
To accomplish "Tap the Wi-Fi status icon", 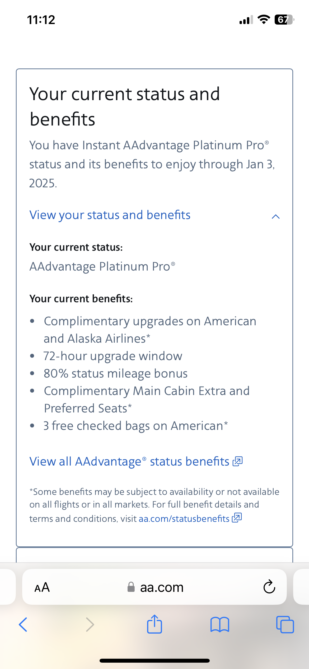I will [264, 20].
